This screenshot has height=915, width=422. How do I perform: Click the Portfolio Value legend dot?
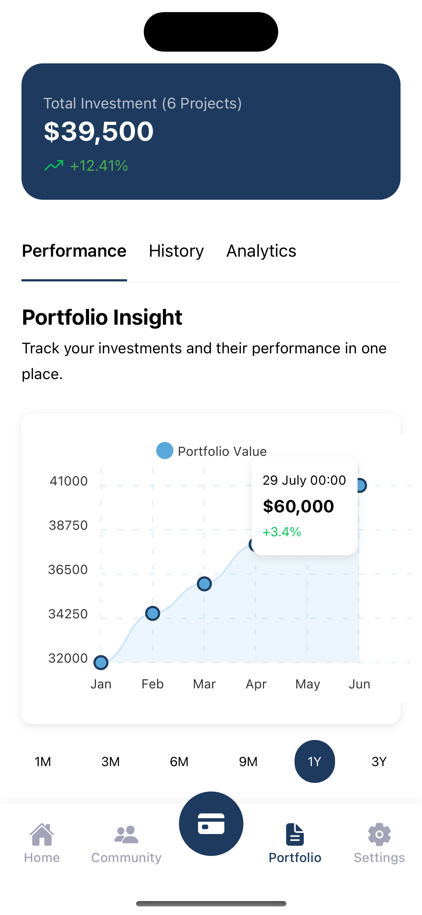[165, 451]
